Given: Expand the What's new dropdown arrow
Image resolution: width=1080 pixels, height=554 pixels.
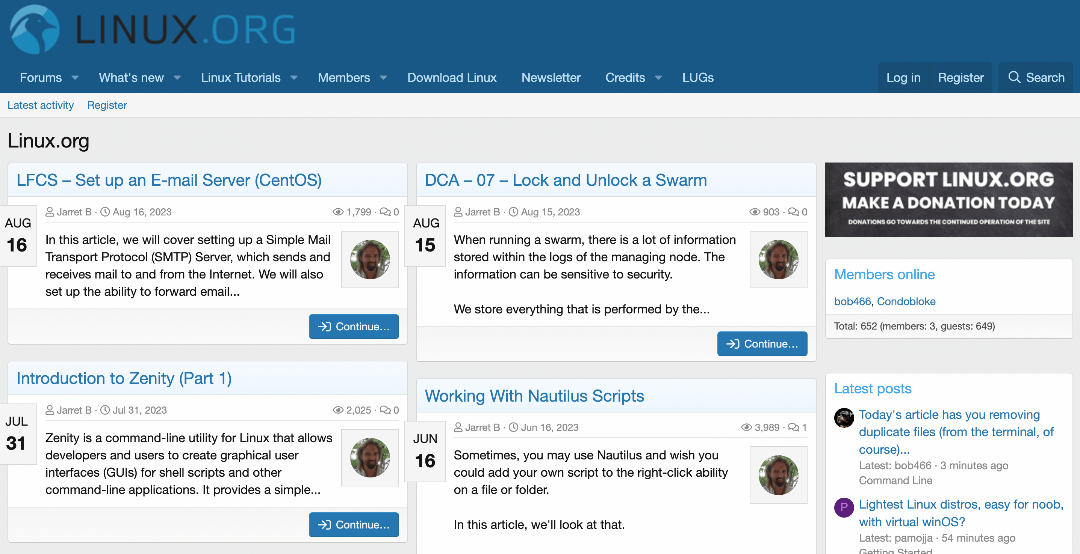Looking at the screenshot, I should pos(177,78).
